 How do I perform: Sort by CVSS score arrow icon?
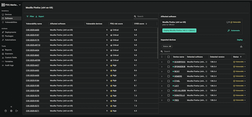coord(146,24)
